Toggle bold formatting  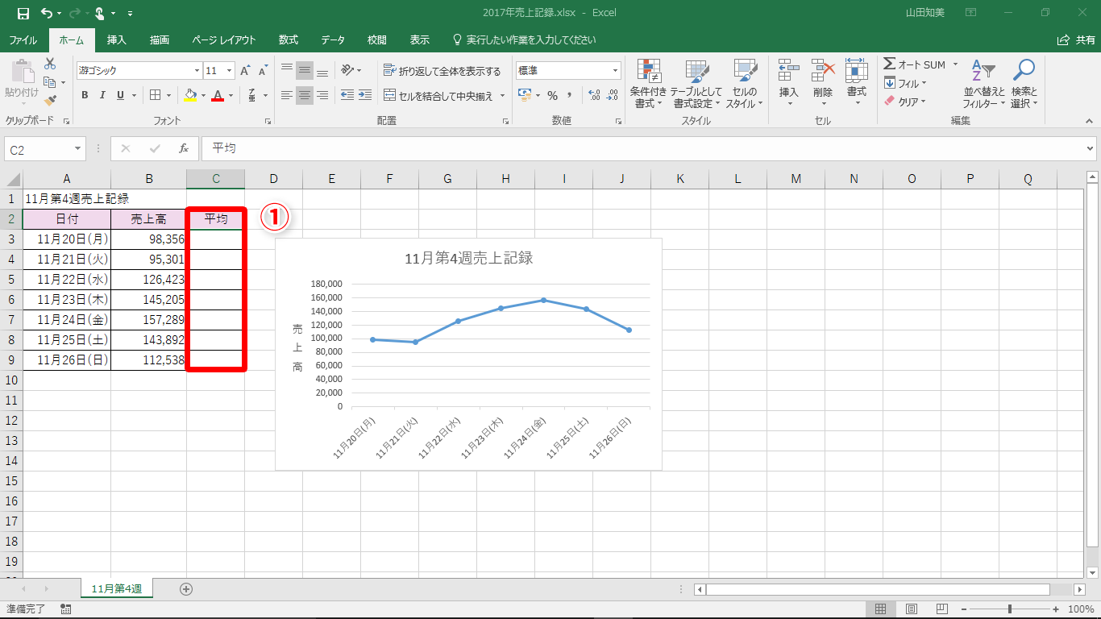coord(85,95)
